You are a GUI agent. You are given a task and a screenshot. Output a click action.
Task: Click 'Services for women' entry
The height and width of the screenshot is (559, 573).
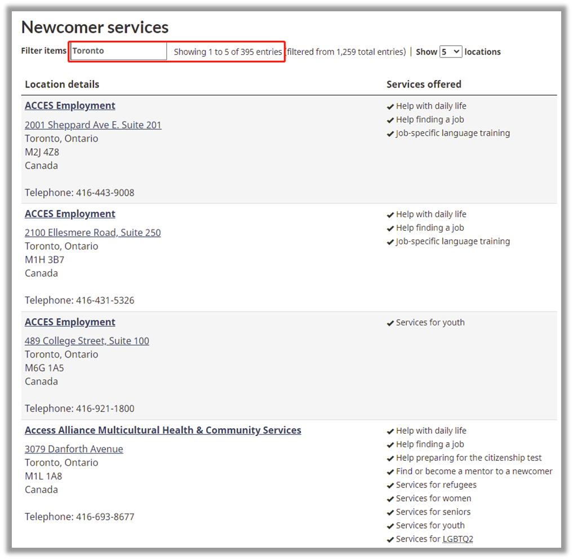pos(433,499)
